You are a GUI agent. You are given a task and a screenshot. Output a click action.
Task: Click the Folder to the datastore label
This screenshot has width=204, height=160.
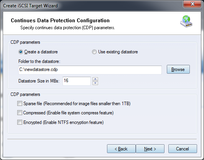pos(39,61)
